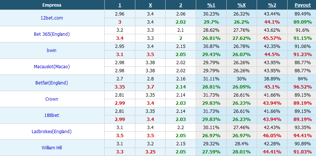Screen dimensions: 316x156
Task: Click Ladbrokes' red 3.5 home odds
Action: point(120,136)
